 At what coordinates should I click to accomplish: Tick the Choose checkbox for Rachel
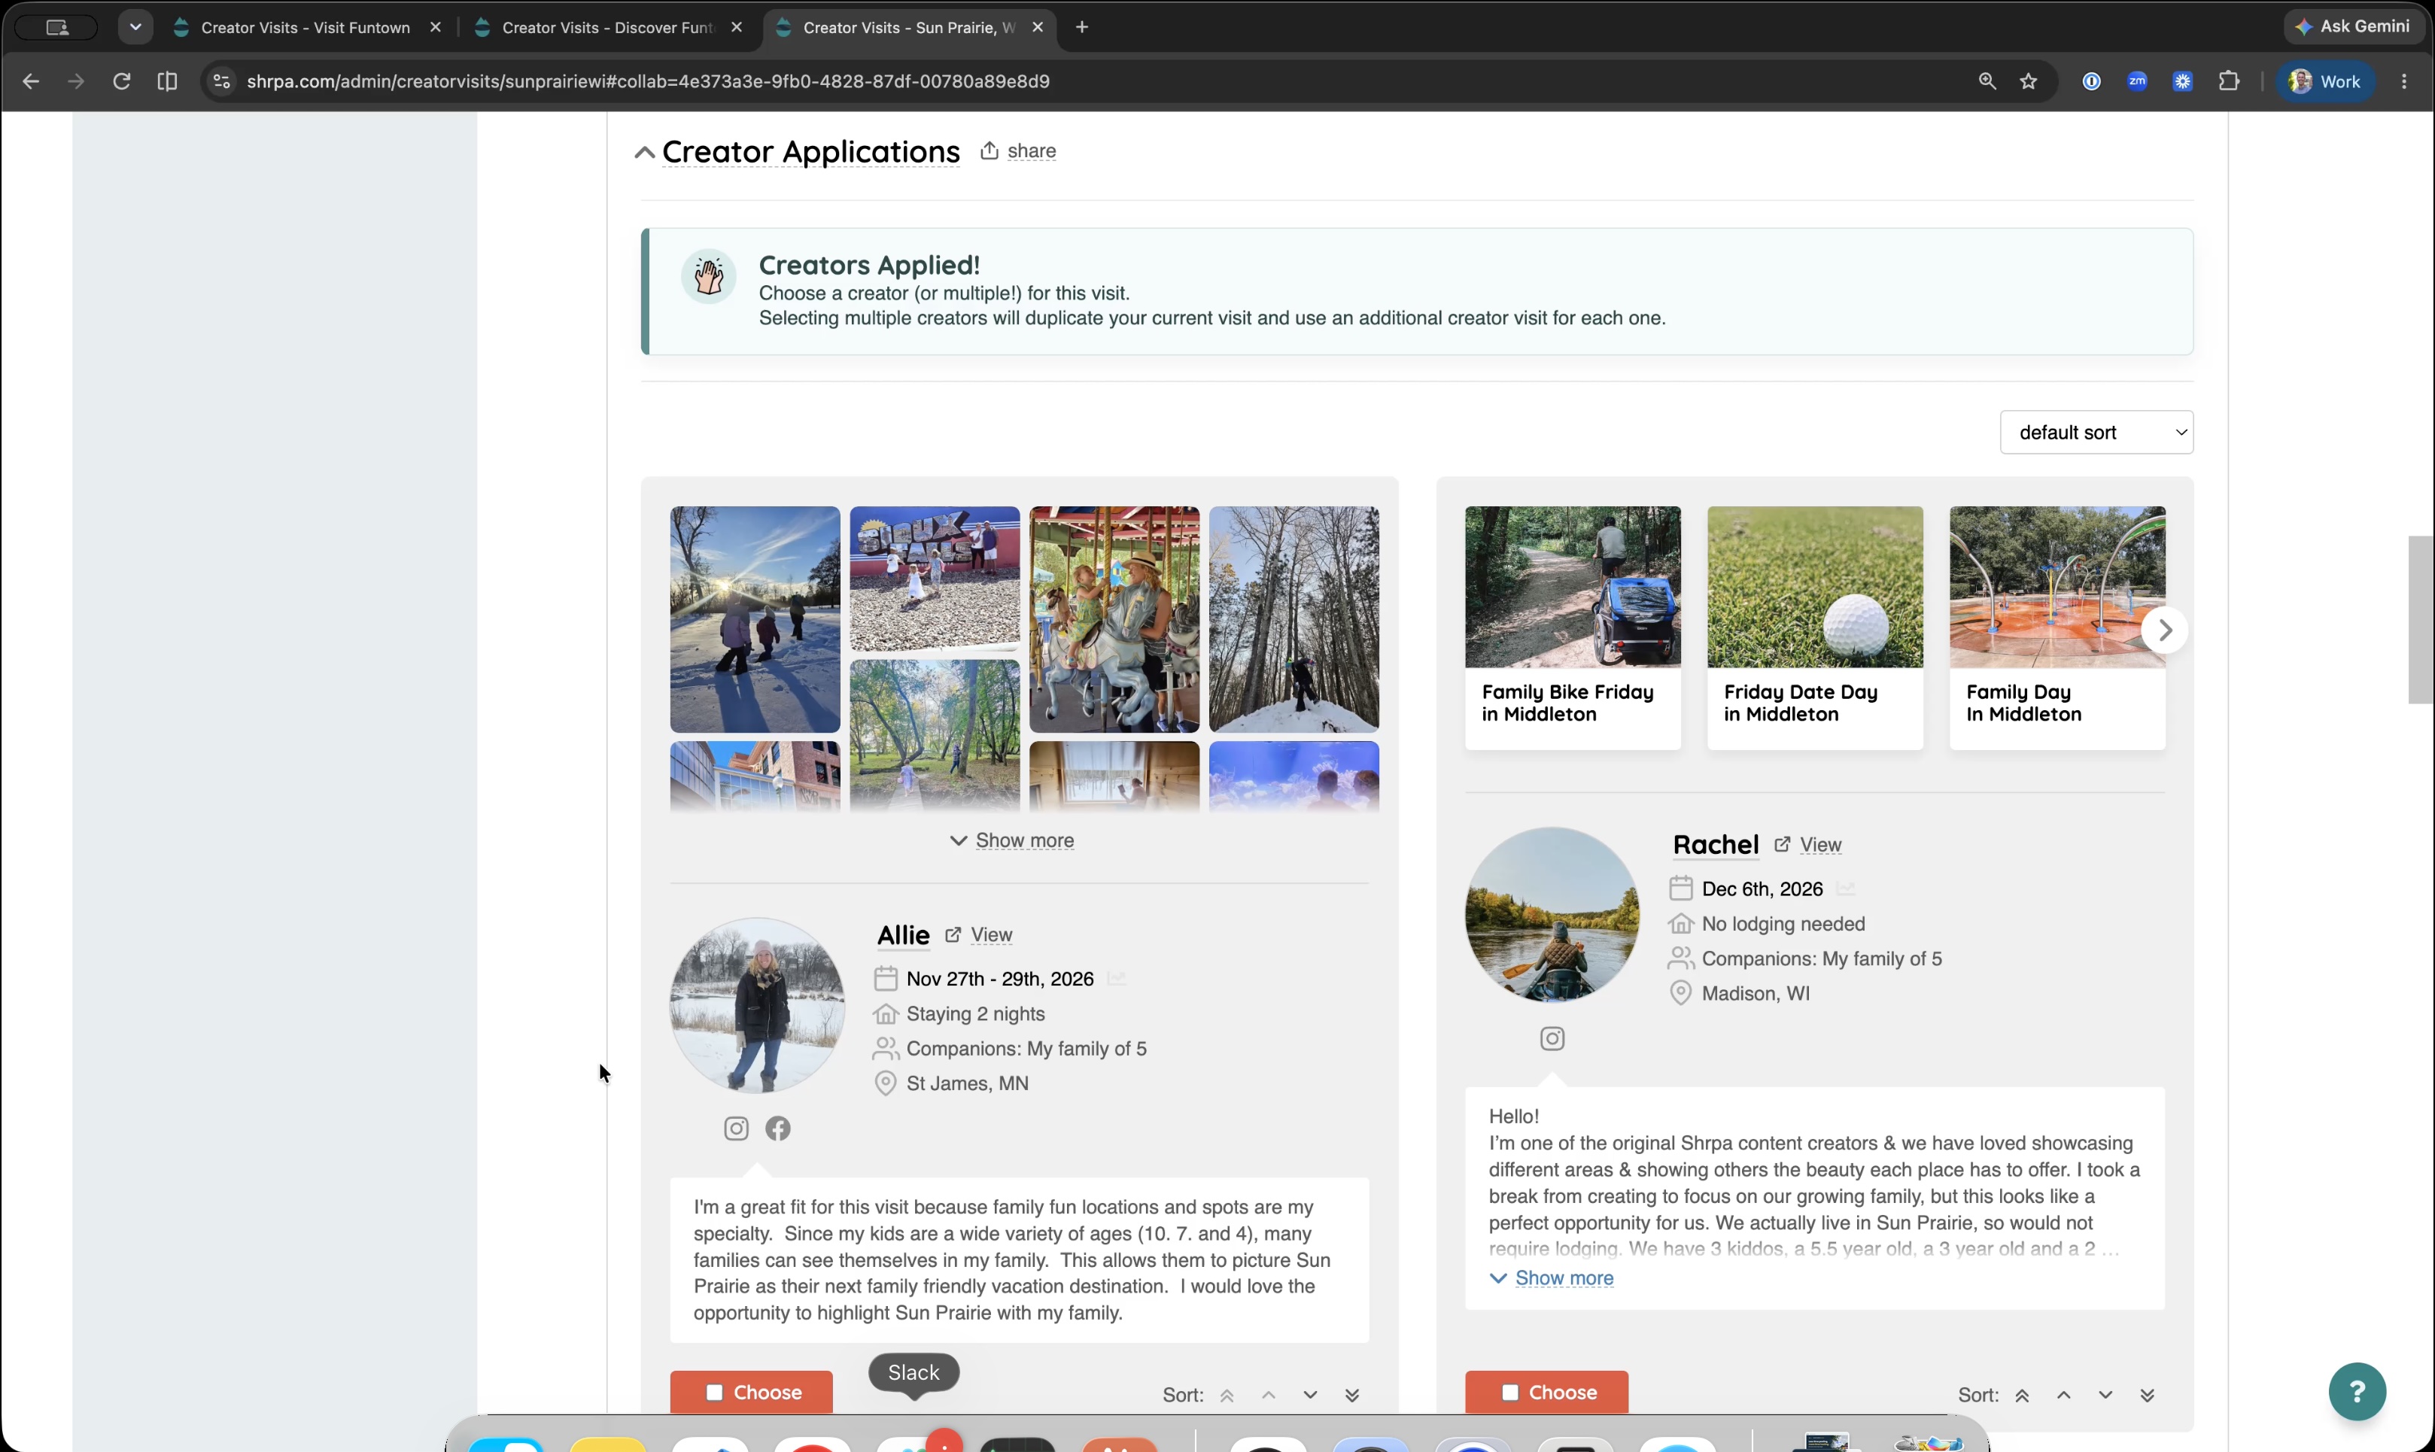(1509, 1393)
